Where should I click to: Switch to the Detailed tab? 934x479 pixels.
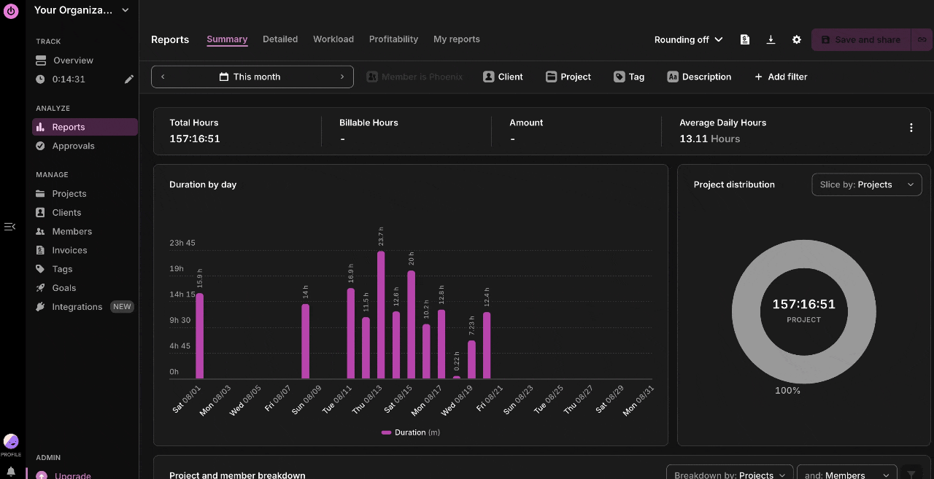point(280,39)
